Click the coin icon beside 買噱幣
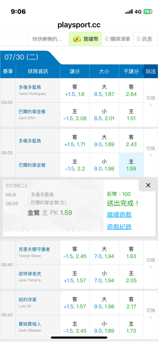The height and width of the screenshot is (342, 158). (x=77, y=39)
